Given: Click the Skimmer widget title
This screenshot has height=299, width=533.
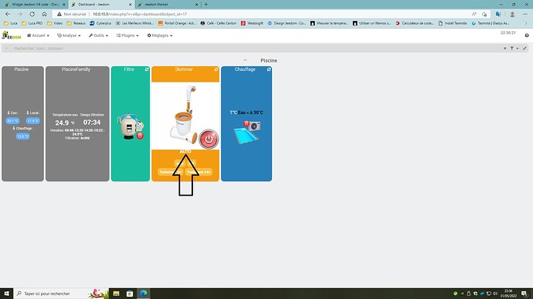Looking at the screenshot, I should (x=184, y=69).
